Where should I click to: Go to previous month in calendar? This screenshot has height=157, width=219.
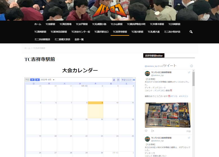pos(32,79)
